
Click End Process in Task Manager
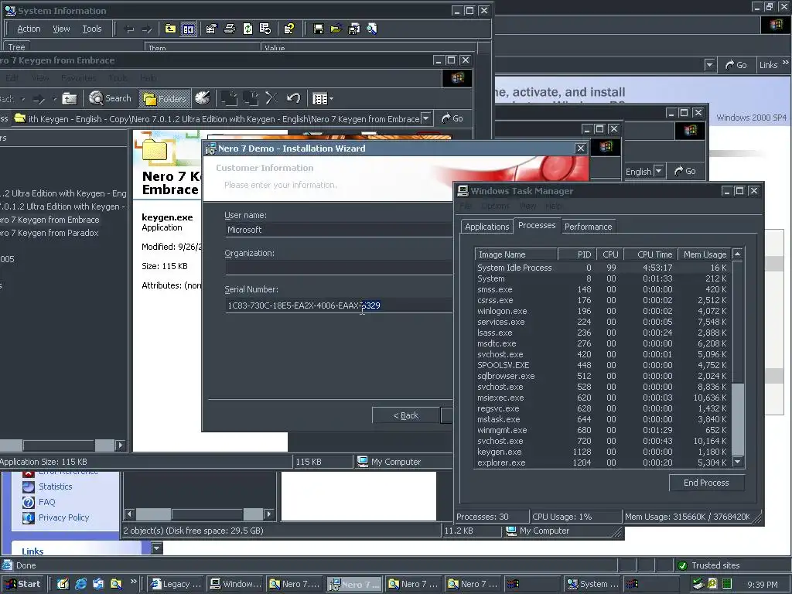tap(706, 483)
